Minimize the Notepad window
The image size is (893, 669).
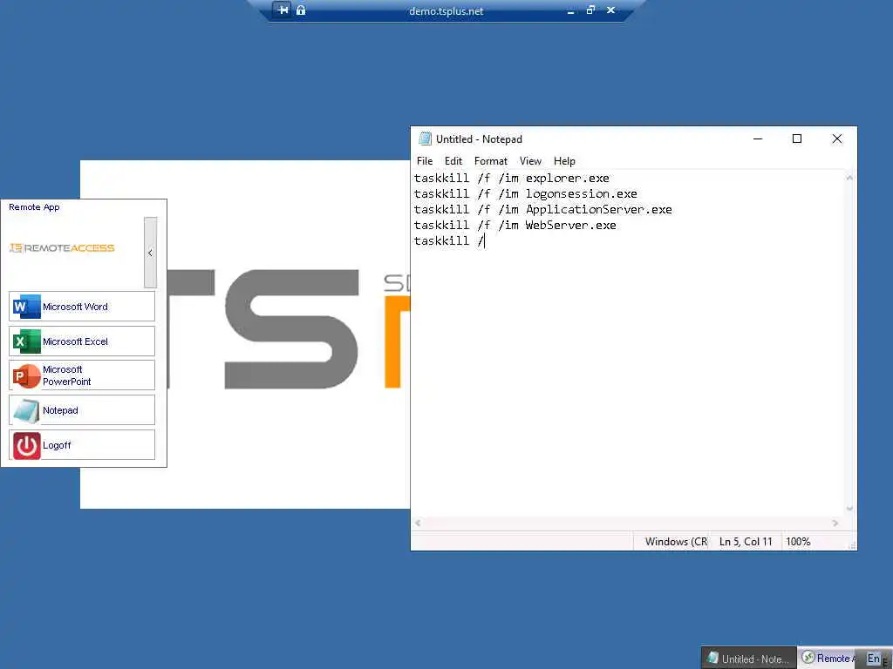pos(758,139)
